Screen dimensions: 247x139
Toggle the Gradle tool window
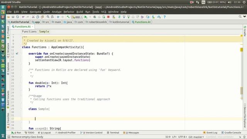point(245,31)
